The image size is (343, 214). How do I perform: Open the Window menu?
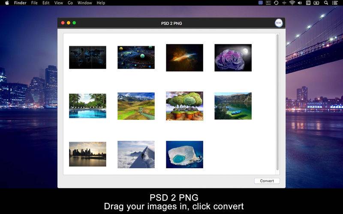point(84,3)
